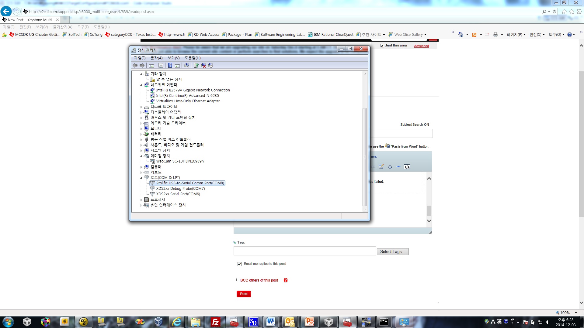Expand the 디스크 드라이브 tree node
The image size is (584, 328).
[x=141, y=107]
